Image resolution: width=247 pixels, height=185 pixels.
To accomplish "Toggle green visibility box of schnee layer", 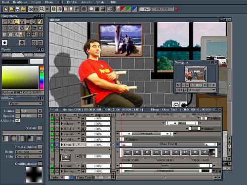I will point(52,123).
